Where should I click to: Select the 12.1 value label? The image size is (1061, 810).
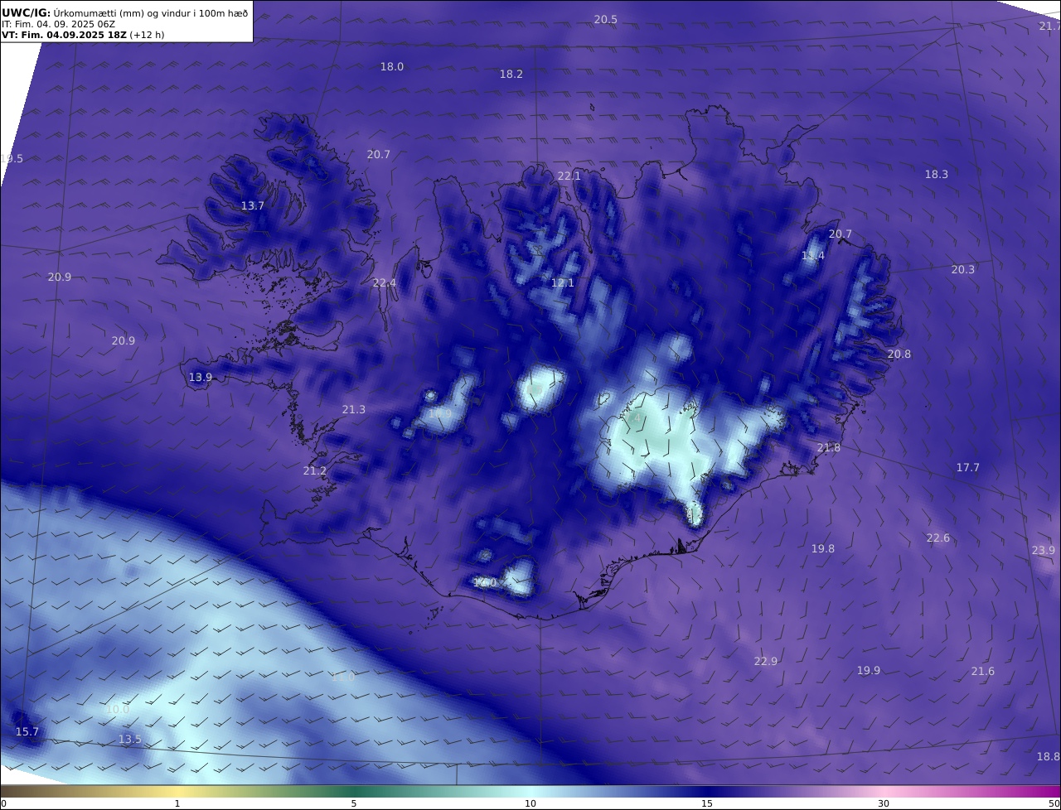563,282
